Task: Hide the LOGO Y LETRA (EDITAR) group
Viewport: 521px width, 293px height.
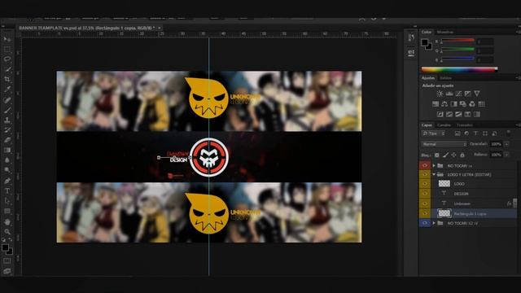Action: tap(425, 174)
